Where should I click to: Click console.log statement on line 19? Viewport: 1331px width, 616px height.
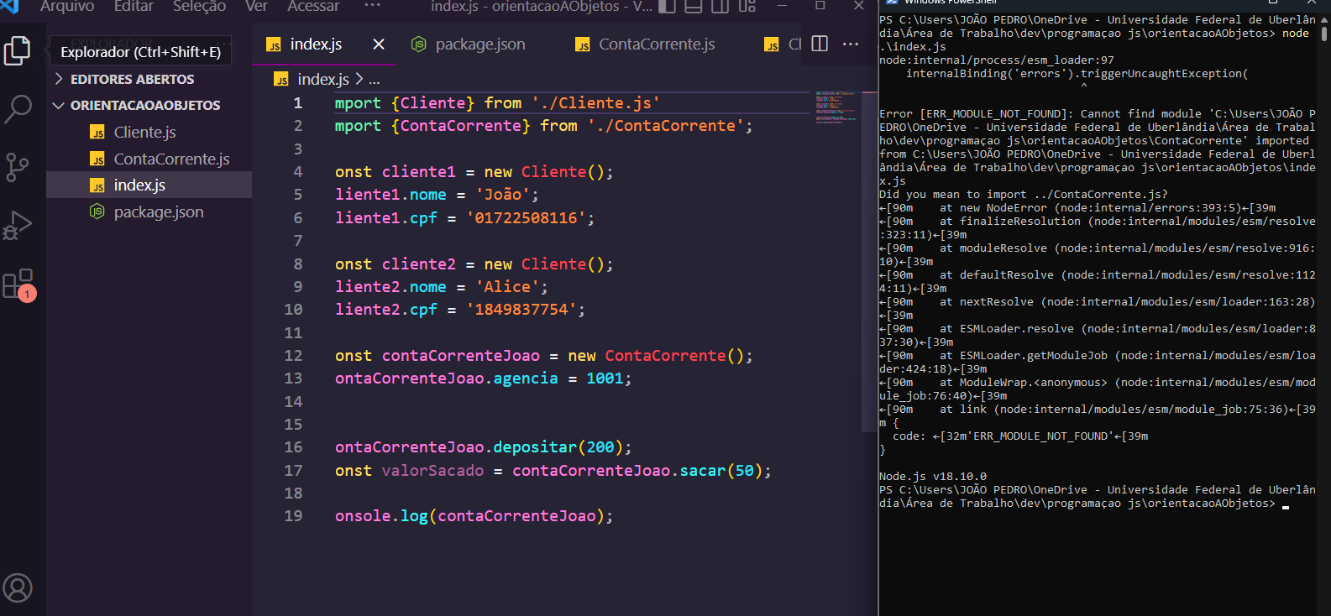click(474, 516)
